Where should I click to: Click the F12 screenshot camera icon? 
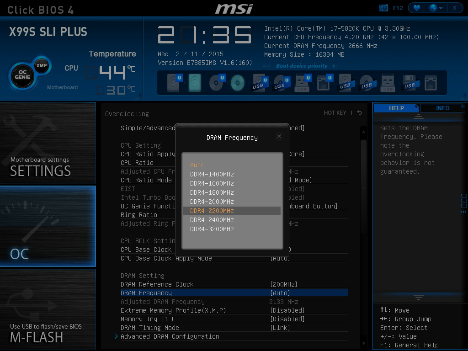[383, 8]
